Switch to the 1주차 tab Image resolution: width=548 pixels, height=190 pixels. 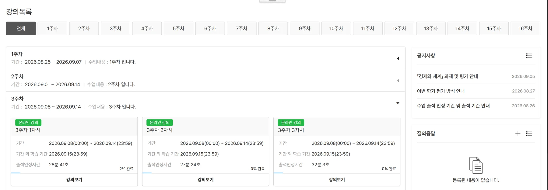52,28
